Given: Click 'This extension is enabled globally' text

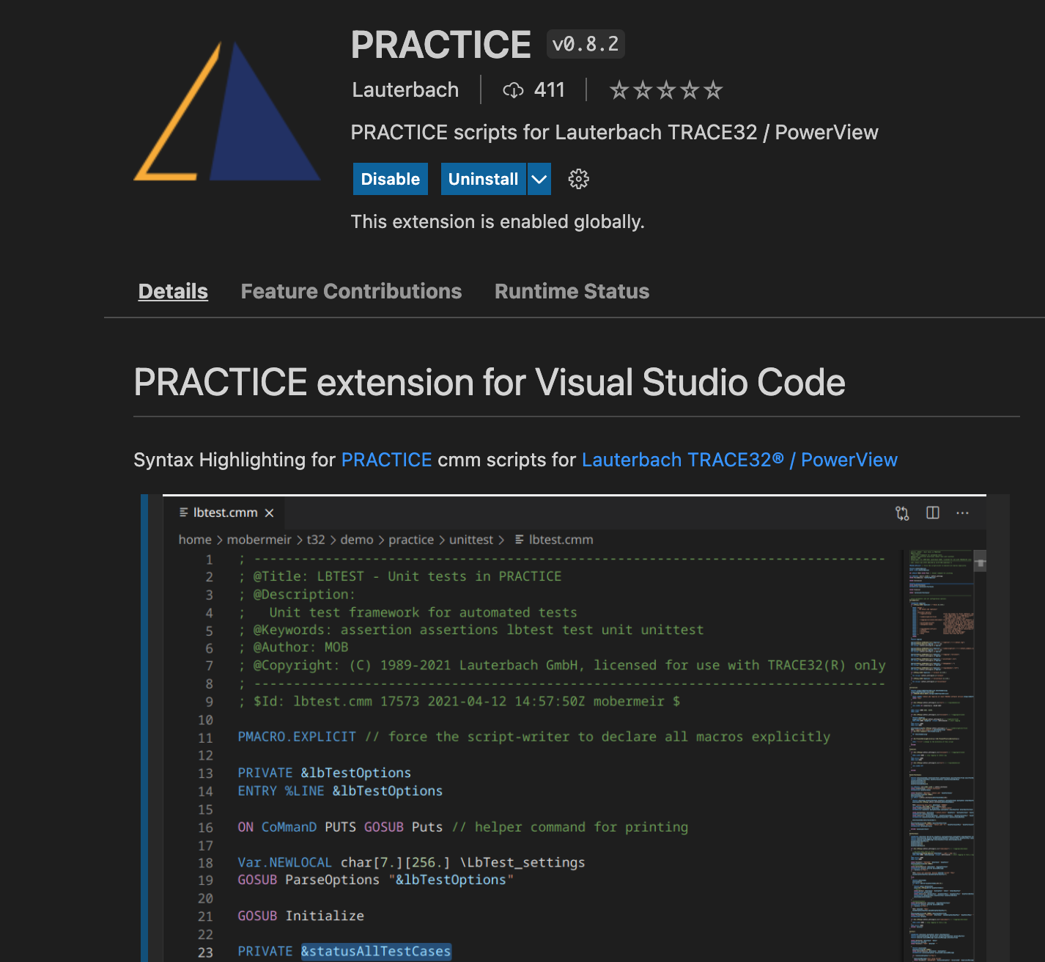Looking at the screenshot, I should (x=498, y=222).
